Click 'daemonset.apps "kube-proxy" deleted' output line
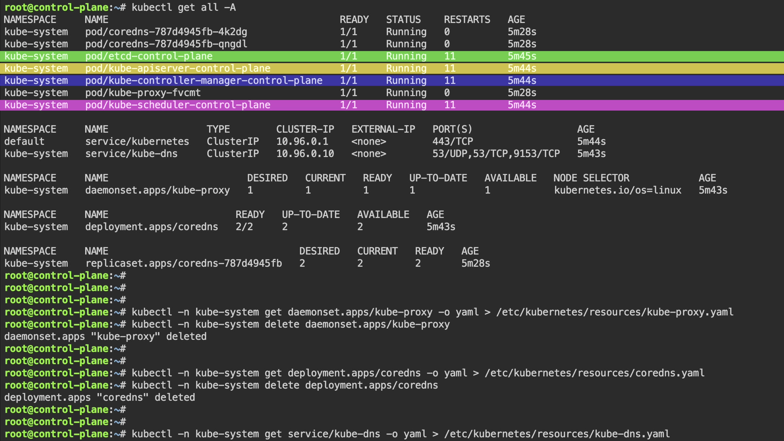Viewport: 784px width, 441px height. tap(105, 336)
